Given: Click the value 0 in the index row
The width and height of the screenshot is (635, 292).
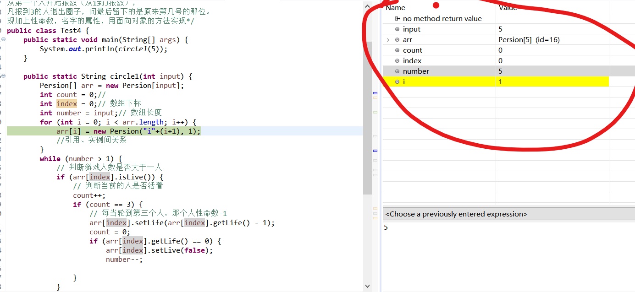Looking at the screenshot, I should [x=500, y=61].
